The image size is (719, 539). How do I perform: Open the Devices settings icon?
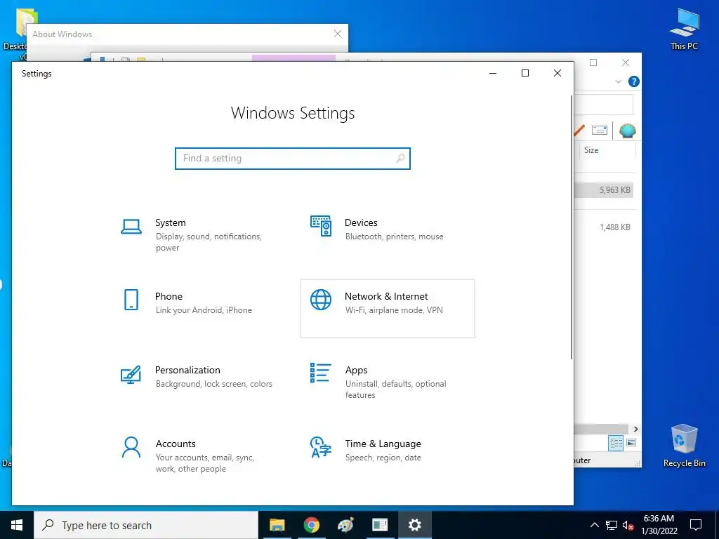pyautogui.click(x=320, y=226)
